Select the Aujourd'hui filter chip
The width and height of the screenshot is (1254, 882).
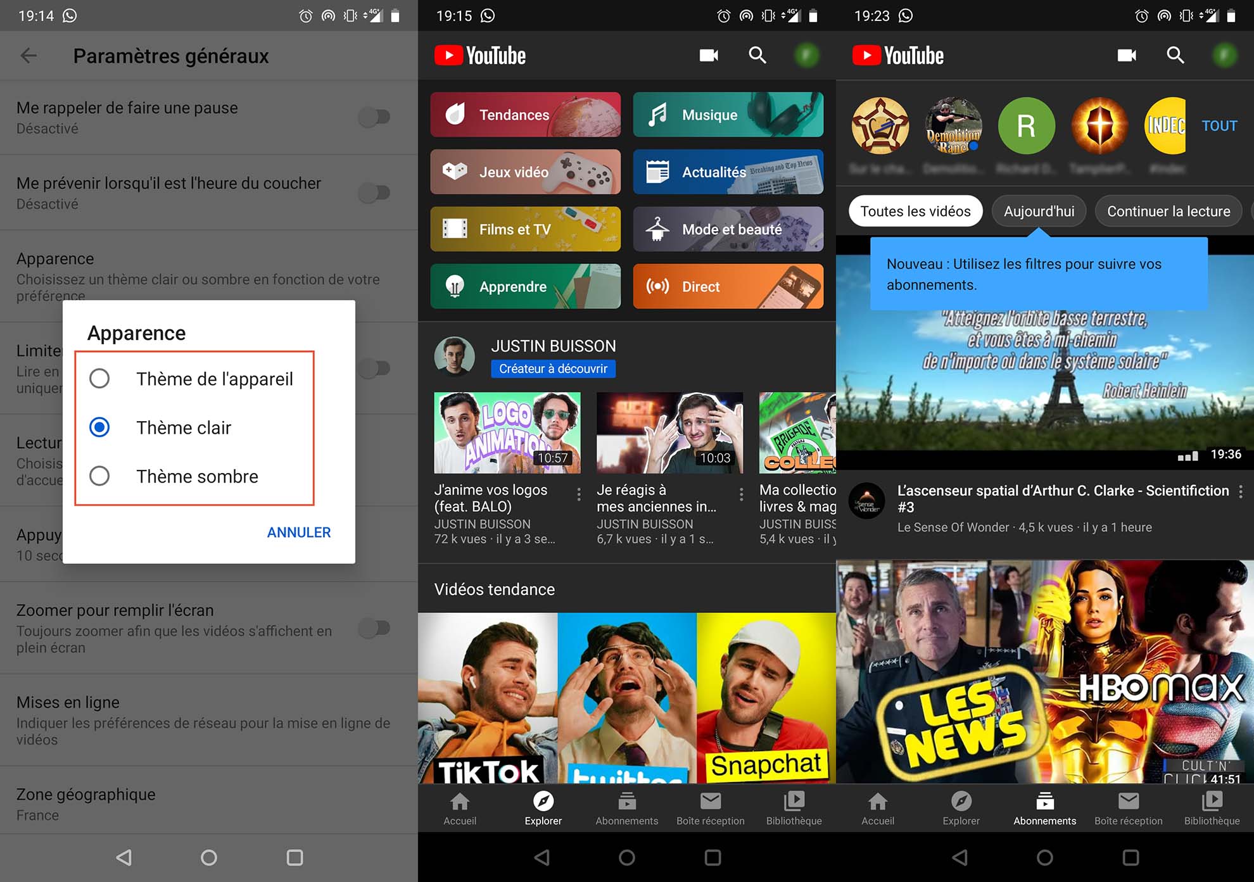pos(1039,211)
